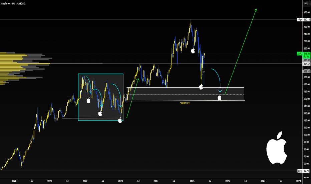Click the 2022 label on time axis
Screen dimensions: 311x184
[85, 181]
